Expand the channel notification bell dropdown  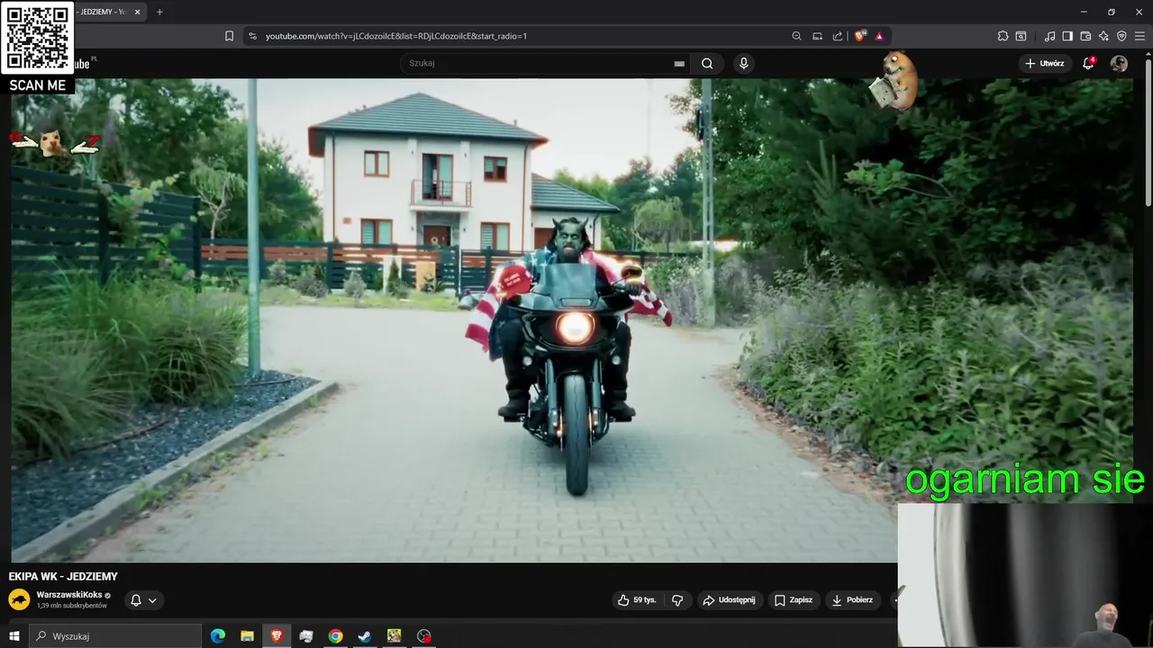pyautogui.click(x=143, y=600)
